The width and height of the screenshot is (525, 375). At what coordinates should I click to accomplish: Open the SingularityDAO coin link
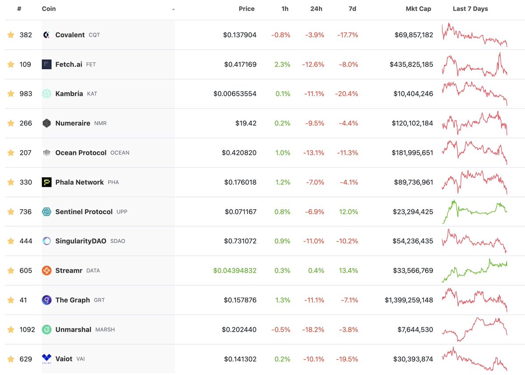pos(81,241)
